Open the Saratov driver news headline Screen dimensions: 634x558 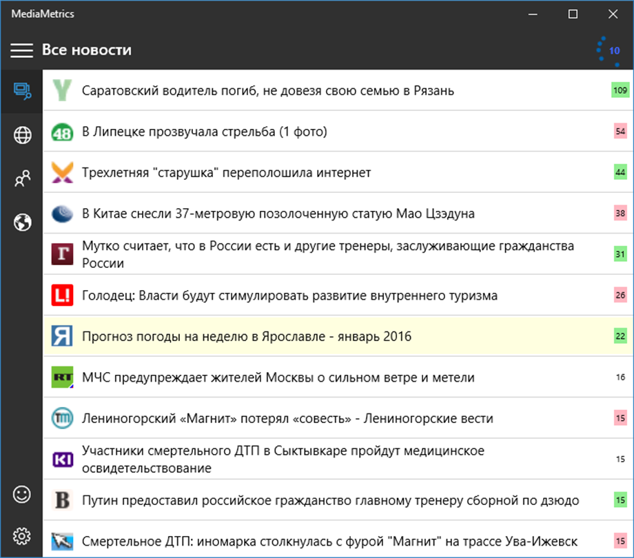pyautogui.click(x=267, y=91)
